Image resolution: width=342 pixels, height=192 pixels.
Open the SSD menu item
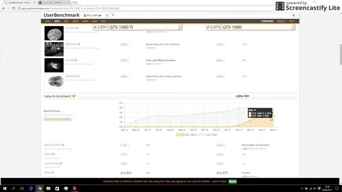(66, 21)
